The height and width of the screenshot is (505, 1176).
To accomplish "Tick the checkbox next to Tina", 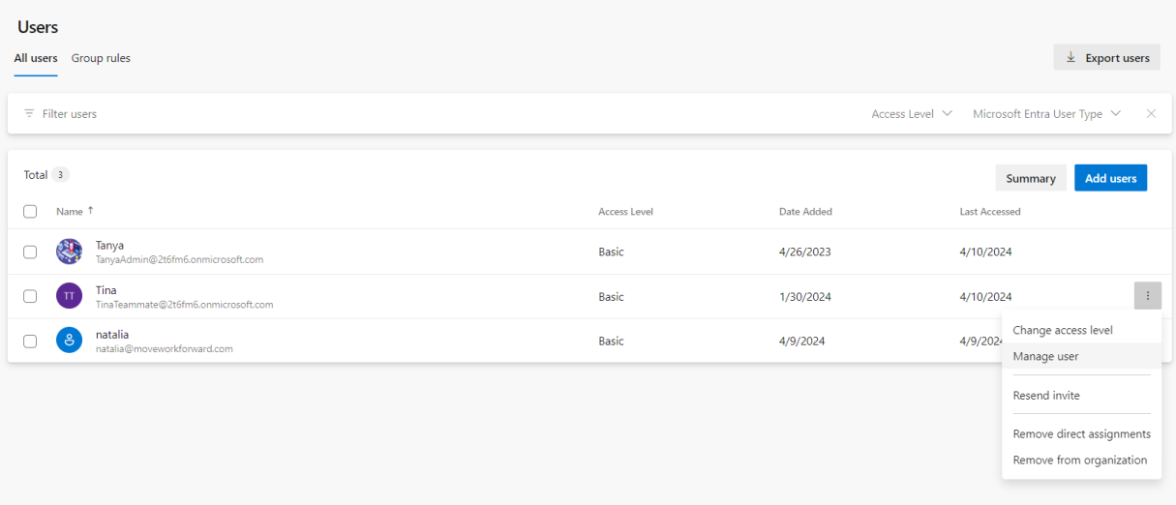I will coord(30,296).
